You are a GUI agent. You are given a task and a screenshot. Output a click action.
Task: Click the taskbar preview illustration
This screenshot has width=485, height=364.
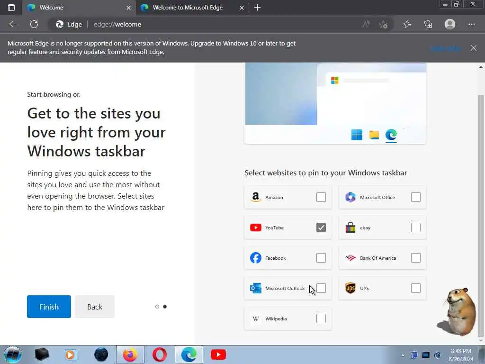pos(335,103)
